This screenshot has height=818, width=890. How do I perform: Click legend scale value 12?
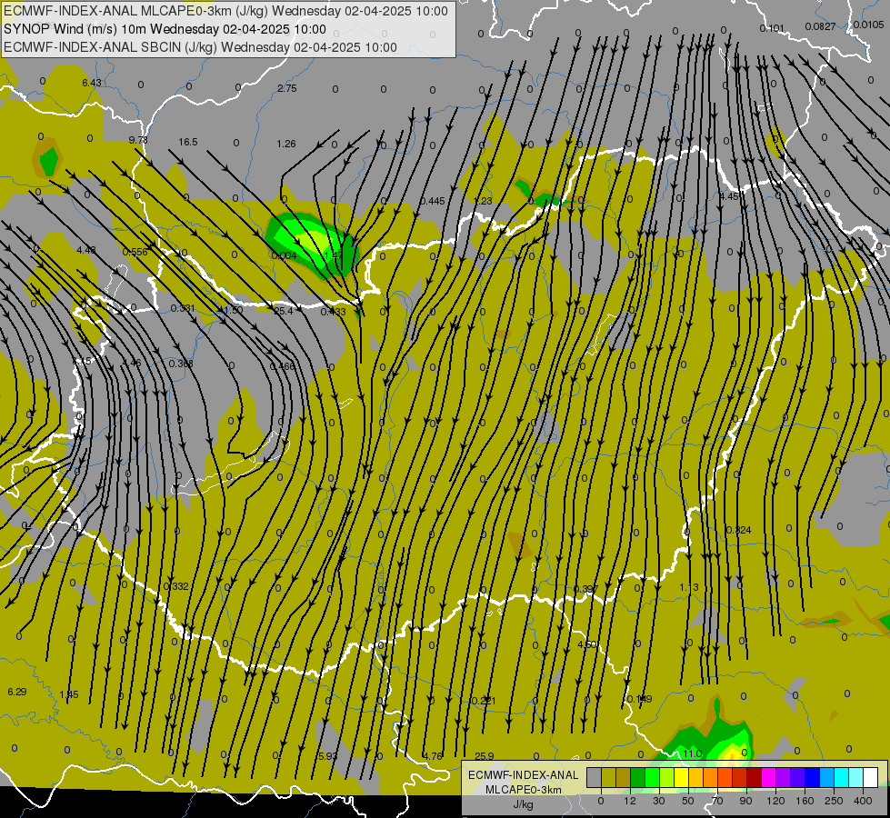[630, 801]
